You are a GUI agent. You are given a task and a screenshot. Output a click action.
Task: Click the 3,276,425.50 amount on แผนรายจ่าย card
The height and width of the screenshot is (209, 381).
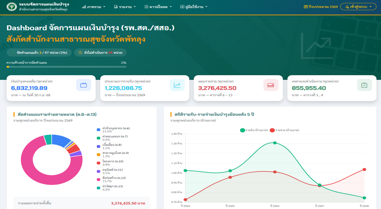[217, 88]
